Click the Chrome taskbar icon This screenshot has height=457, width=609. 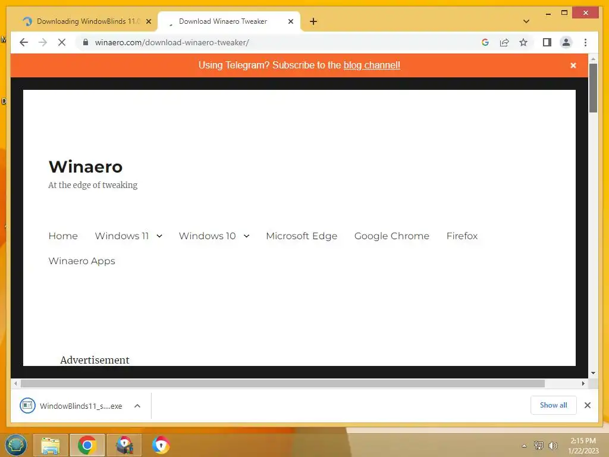click(87, 445)
